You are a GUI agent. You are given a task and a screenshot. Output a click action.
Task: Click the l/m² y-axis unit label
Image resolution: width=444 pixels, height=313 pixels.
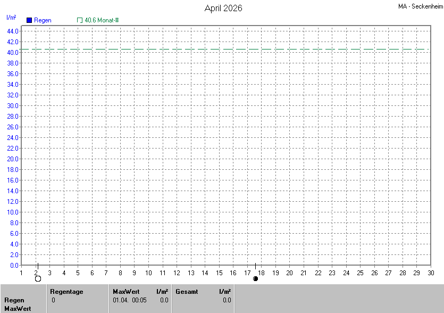[x=11, y=18]
